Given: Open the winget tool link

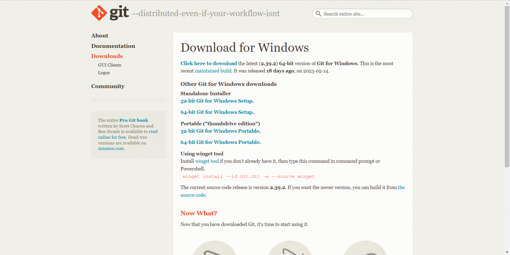Looking at the screenshot, I should 207,161.
